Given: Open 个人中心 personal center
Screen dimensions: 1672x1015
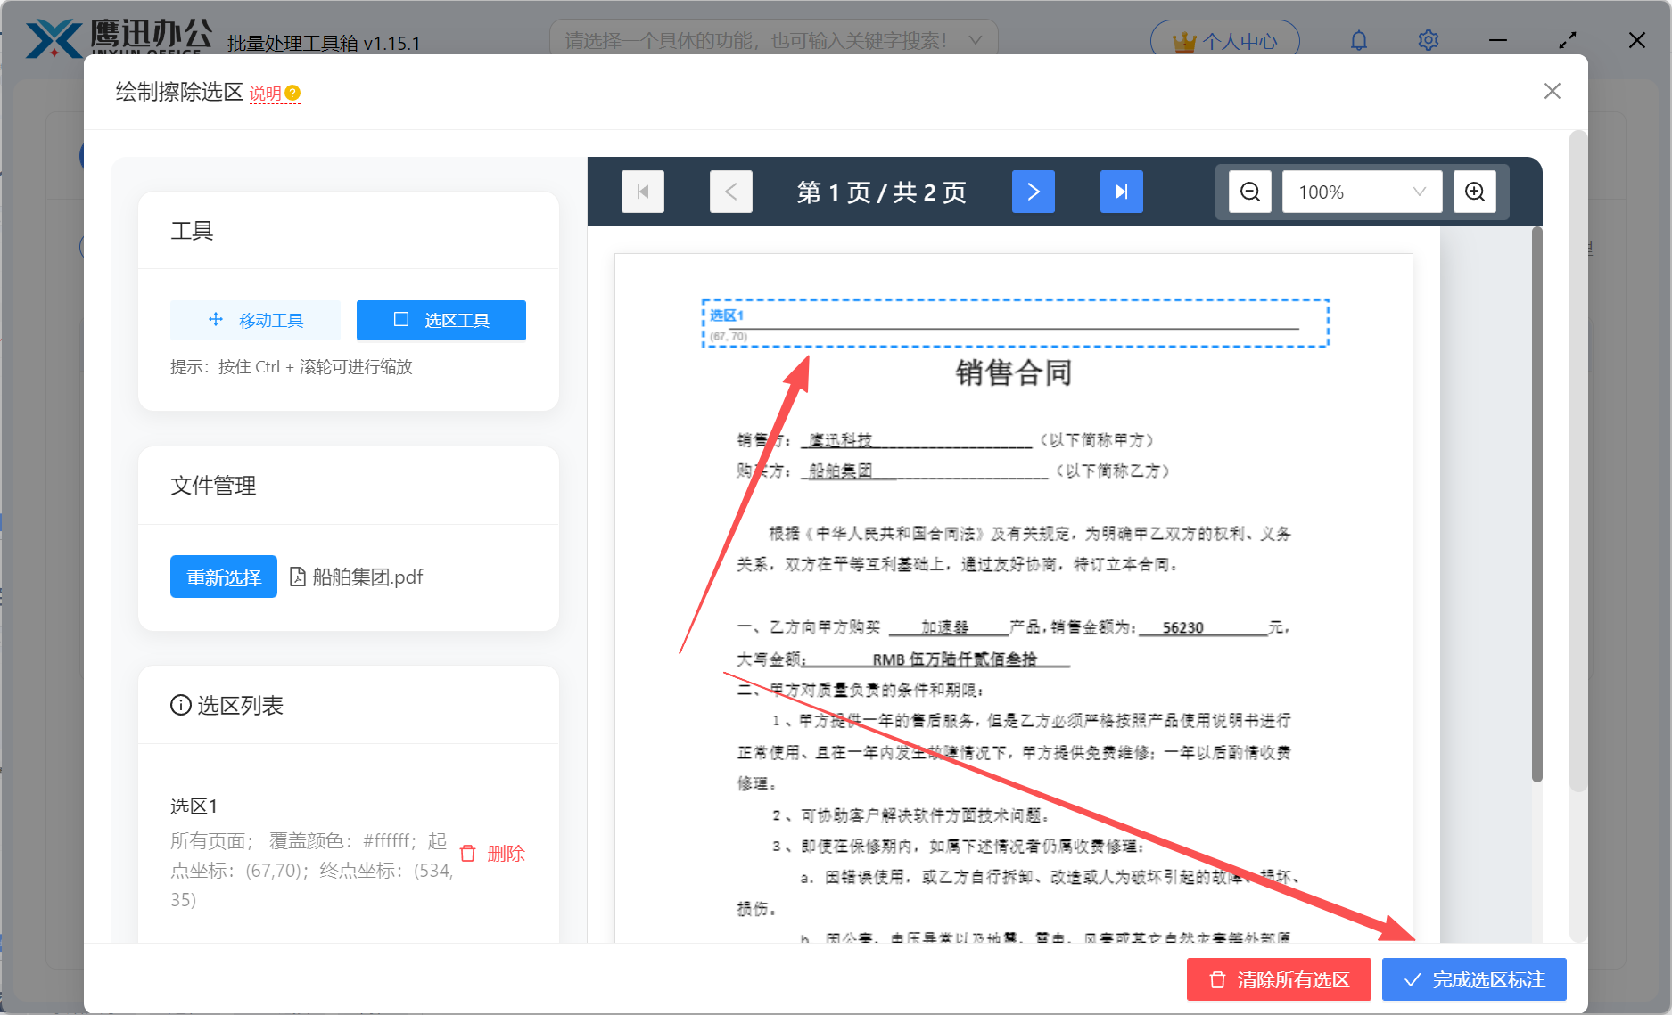Looking at the screenshot, I should point(1225,41).
